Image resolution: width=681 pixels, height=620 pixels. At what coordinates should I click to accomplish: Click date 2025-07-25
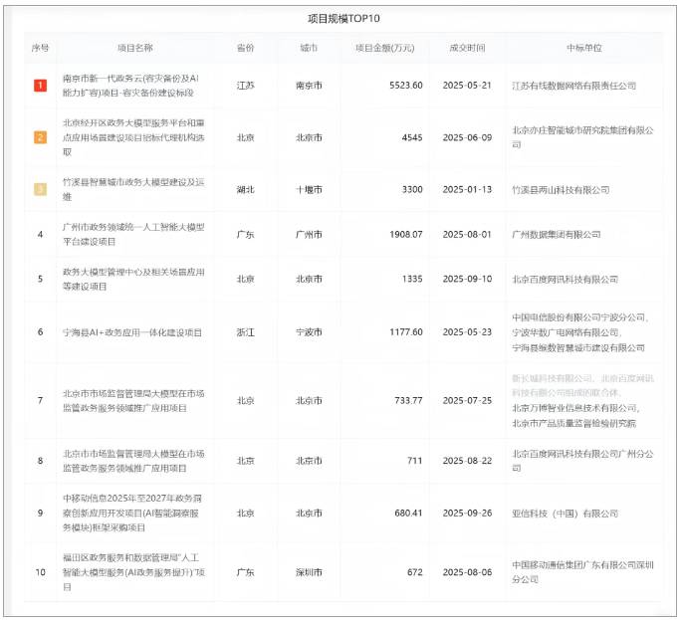(x=467, y=400)
